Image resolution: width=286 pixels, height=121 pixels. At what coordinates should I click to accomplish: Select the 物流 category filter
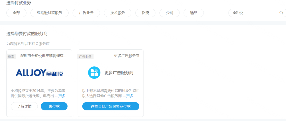145,13
